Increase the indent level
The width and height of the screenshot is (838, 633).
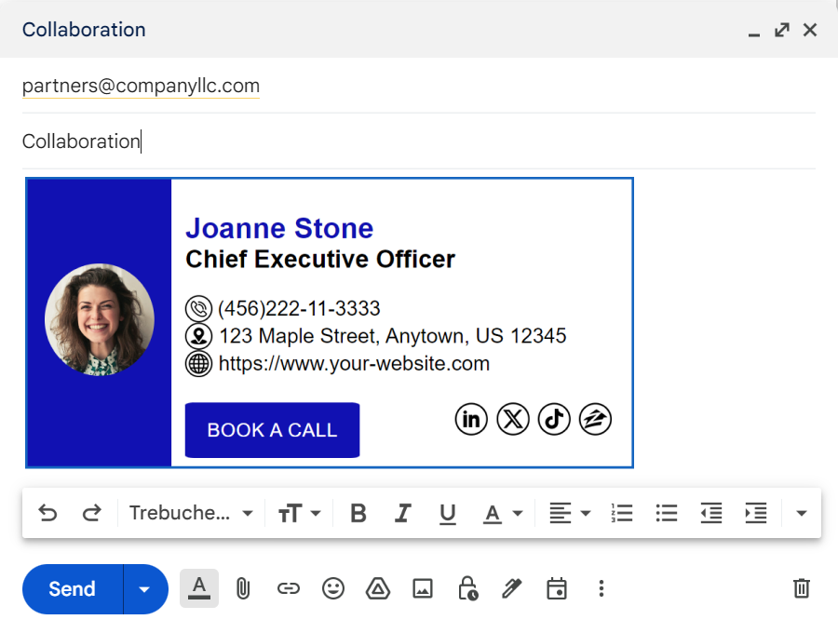click(x=756, y=513)
